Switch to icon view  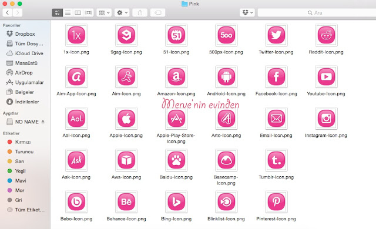click(58, 13)
